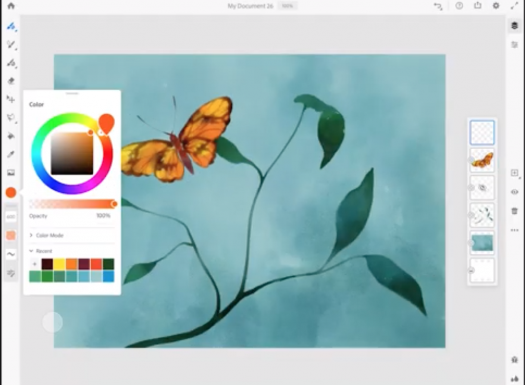Select the Eyedropper tool
The image size is (525, 385).
[x=11, y=154]
